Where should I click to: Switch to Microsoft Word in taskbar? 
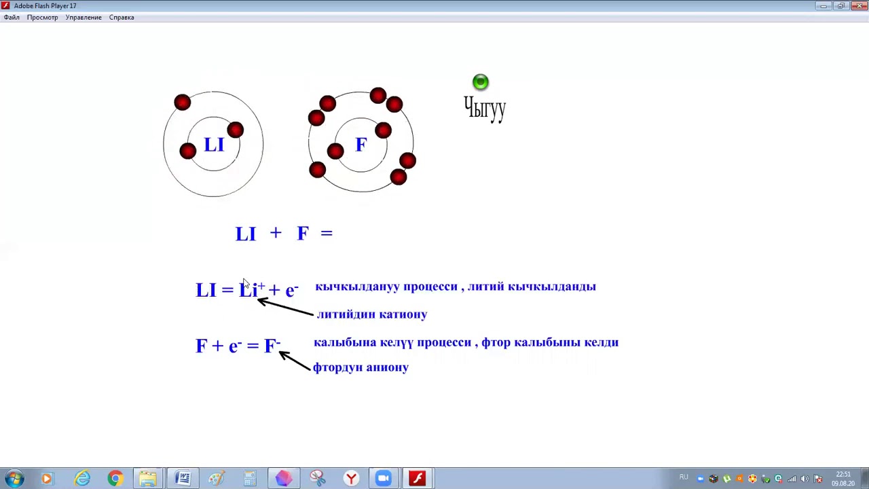click(183, 478)
